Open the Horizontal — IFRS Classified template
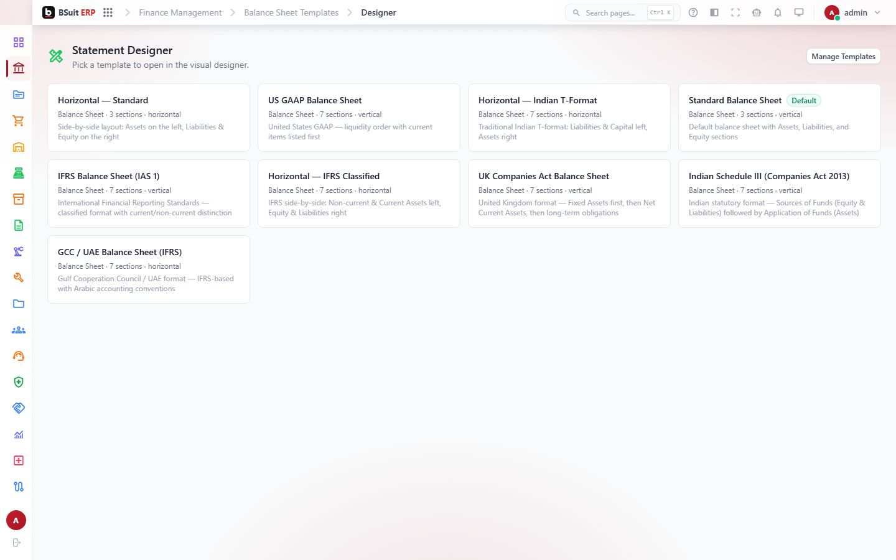The height and width of the screenshot is (560, 896). click(359, 194)
